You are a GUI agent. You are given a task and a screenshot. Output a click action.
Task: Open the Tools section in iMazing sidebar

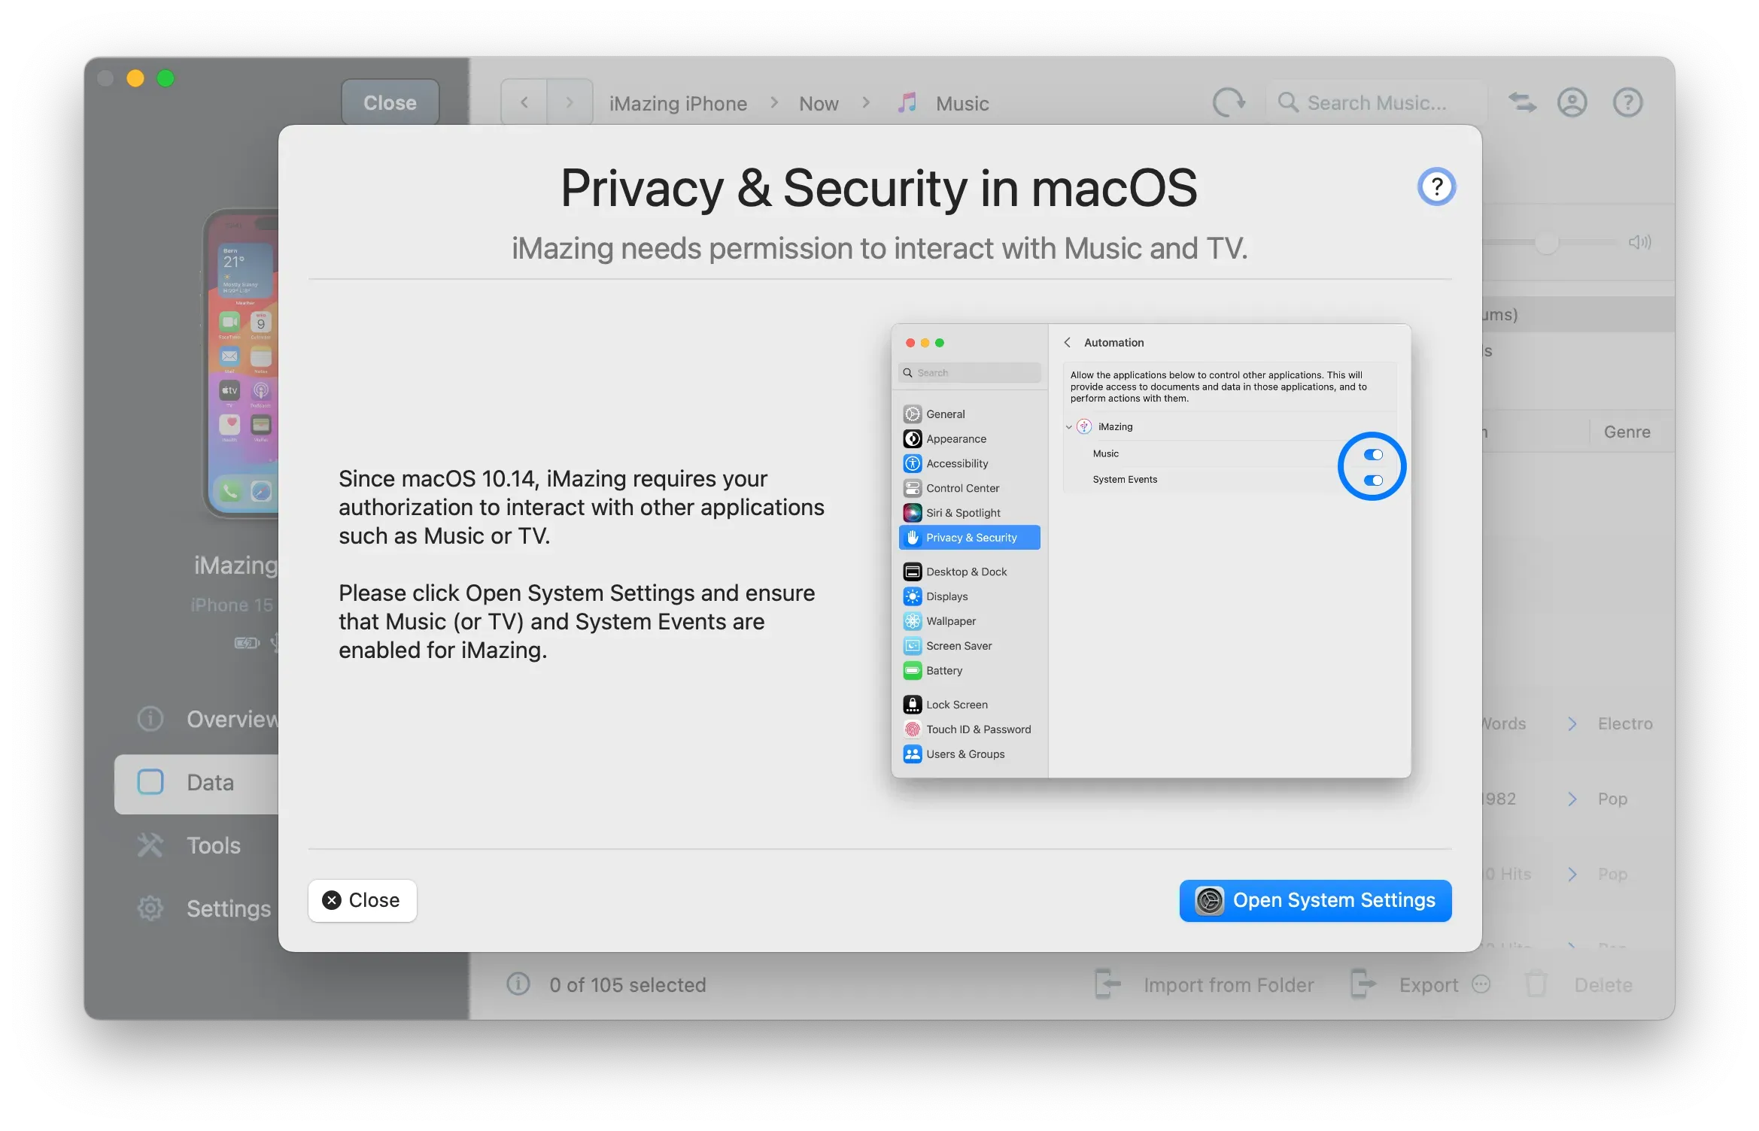[212, 844]
